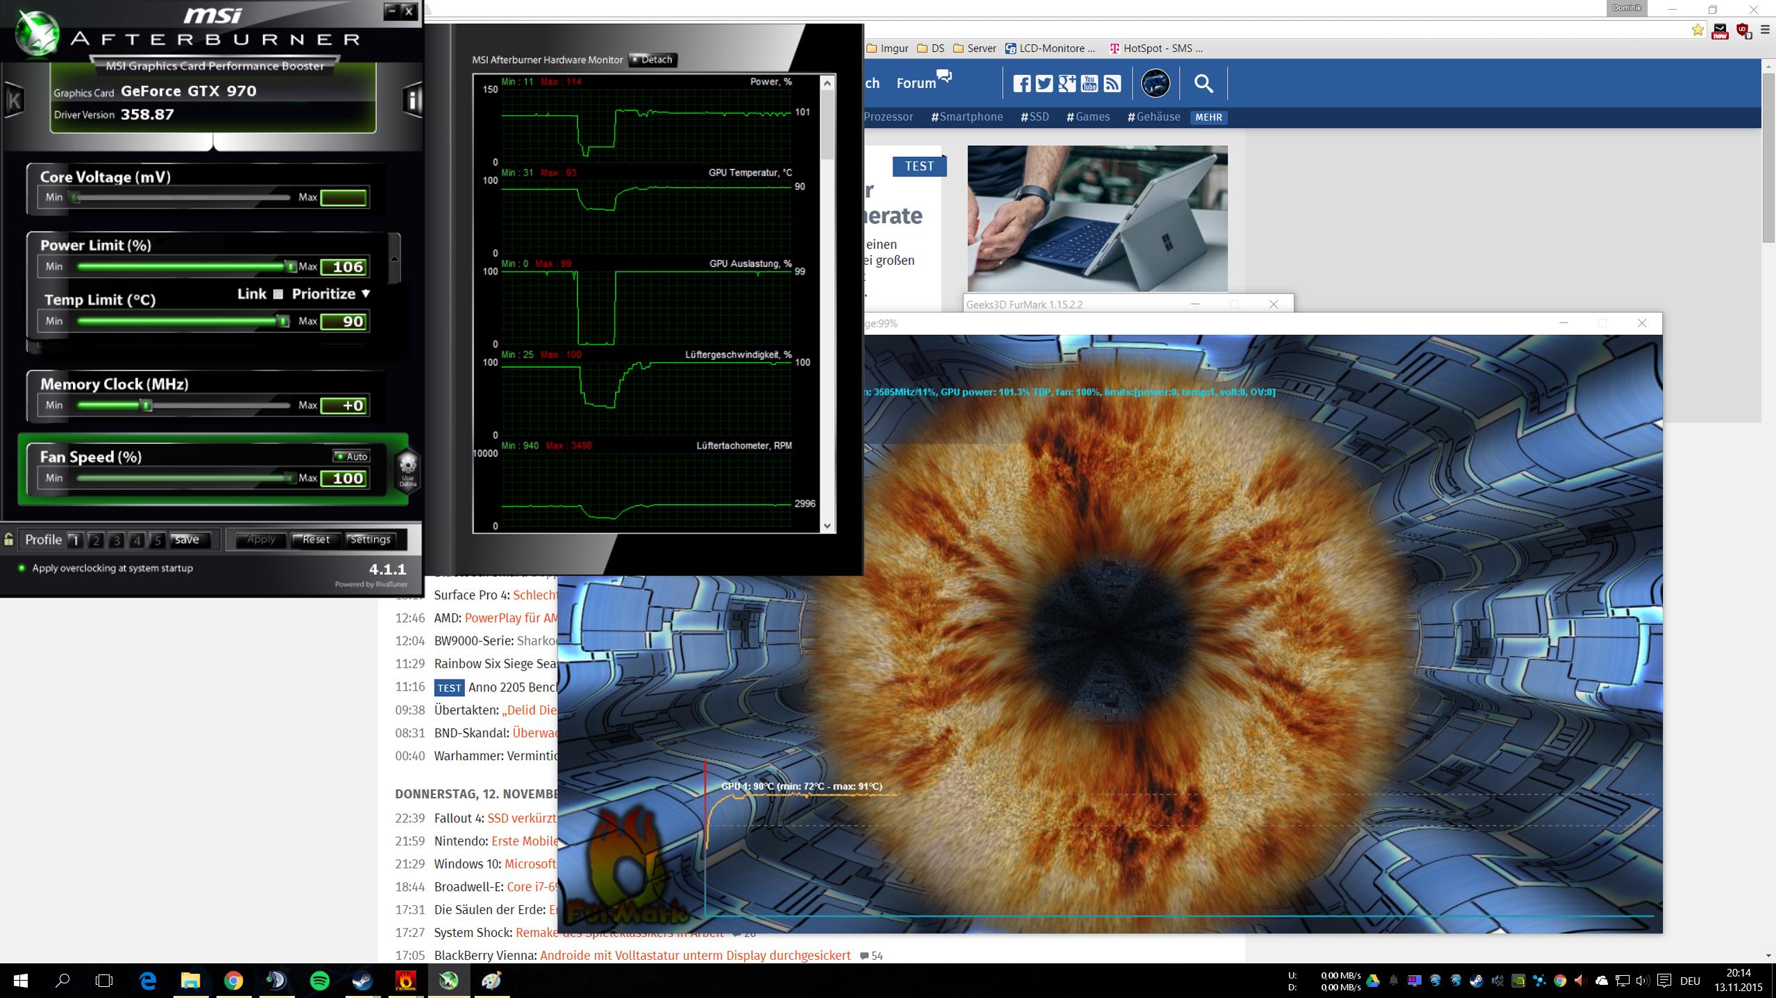Click the Temp Limit value field showing 90
The width and height of the screenshot is (1776, 998).
(x=344, y=321)
